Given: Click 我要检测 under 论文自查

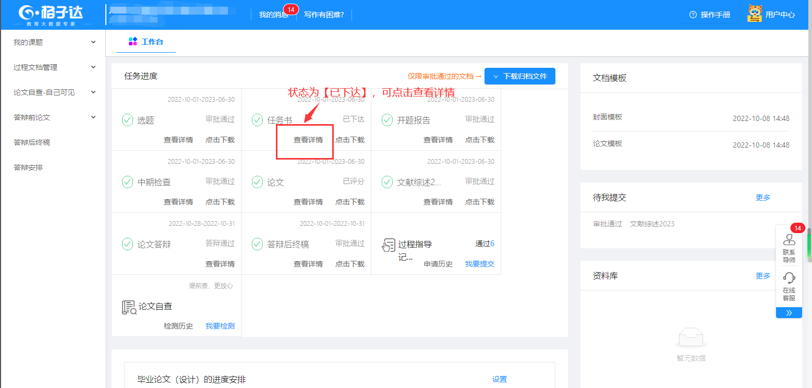Looking at the screenshot, I should [x=220, y=326].
